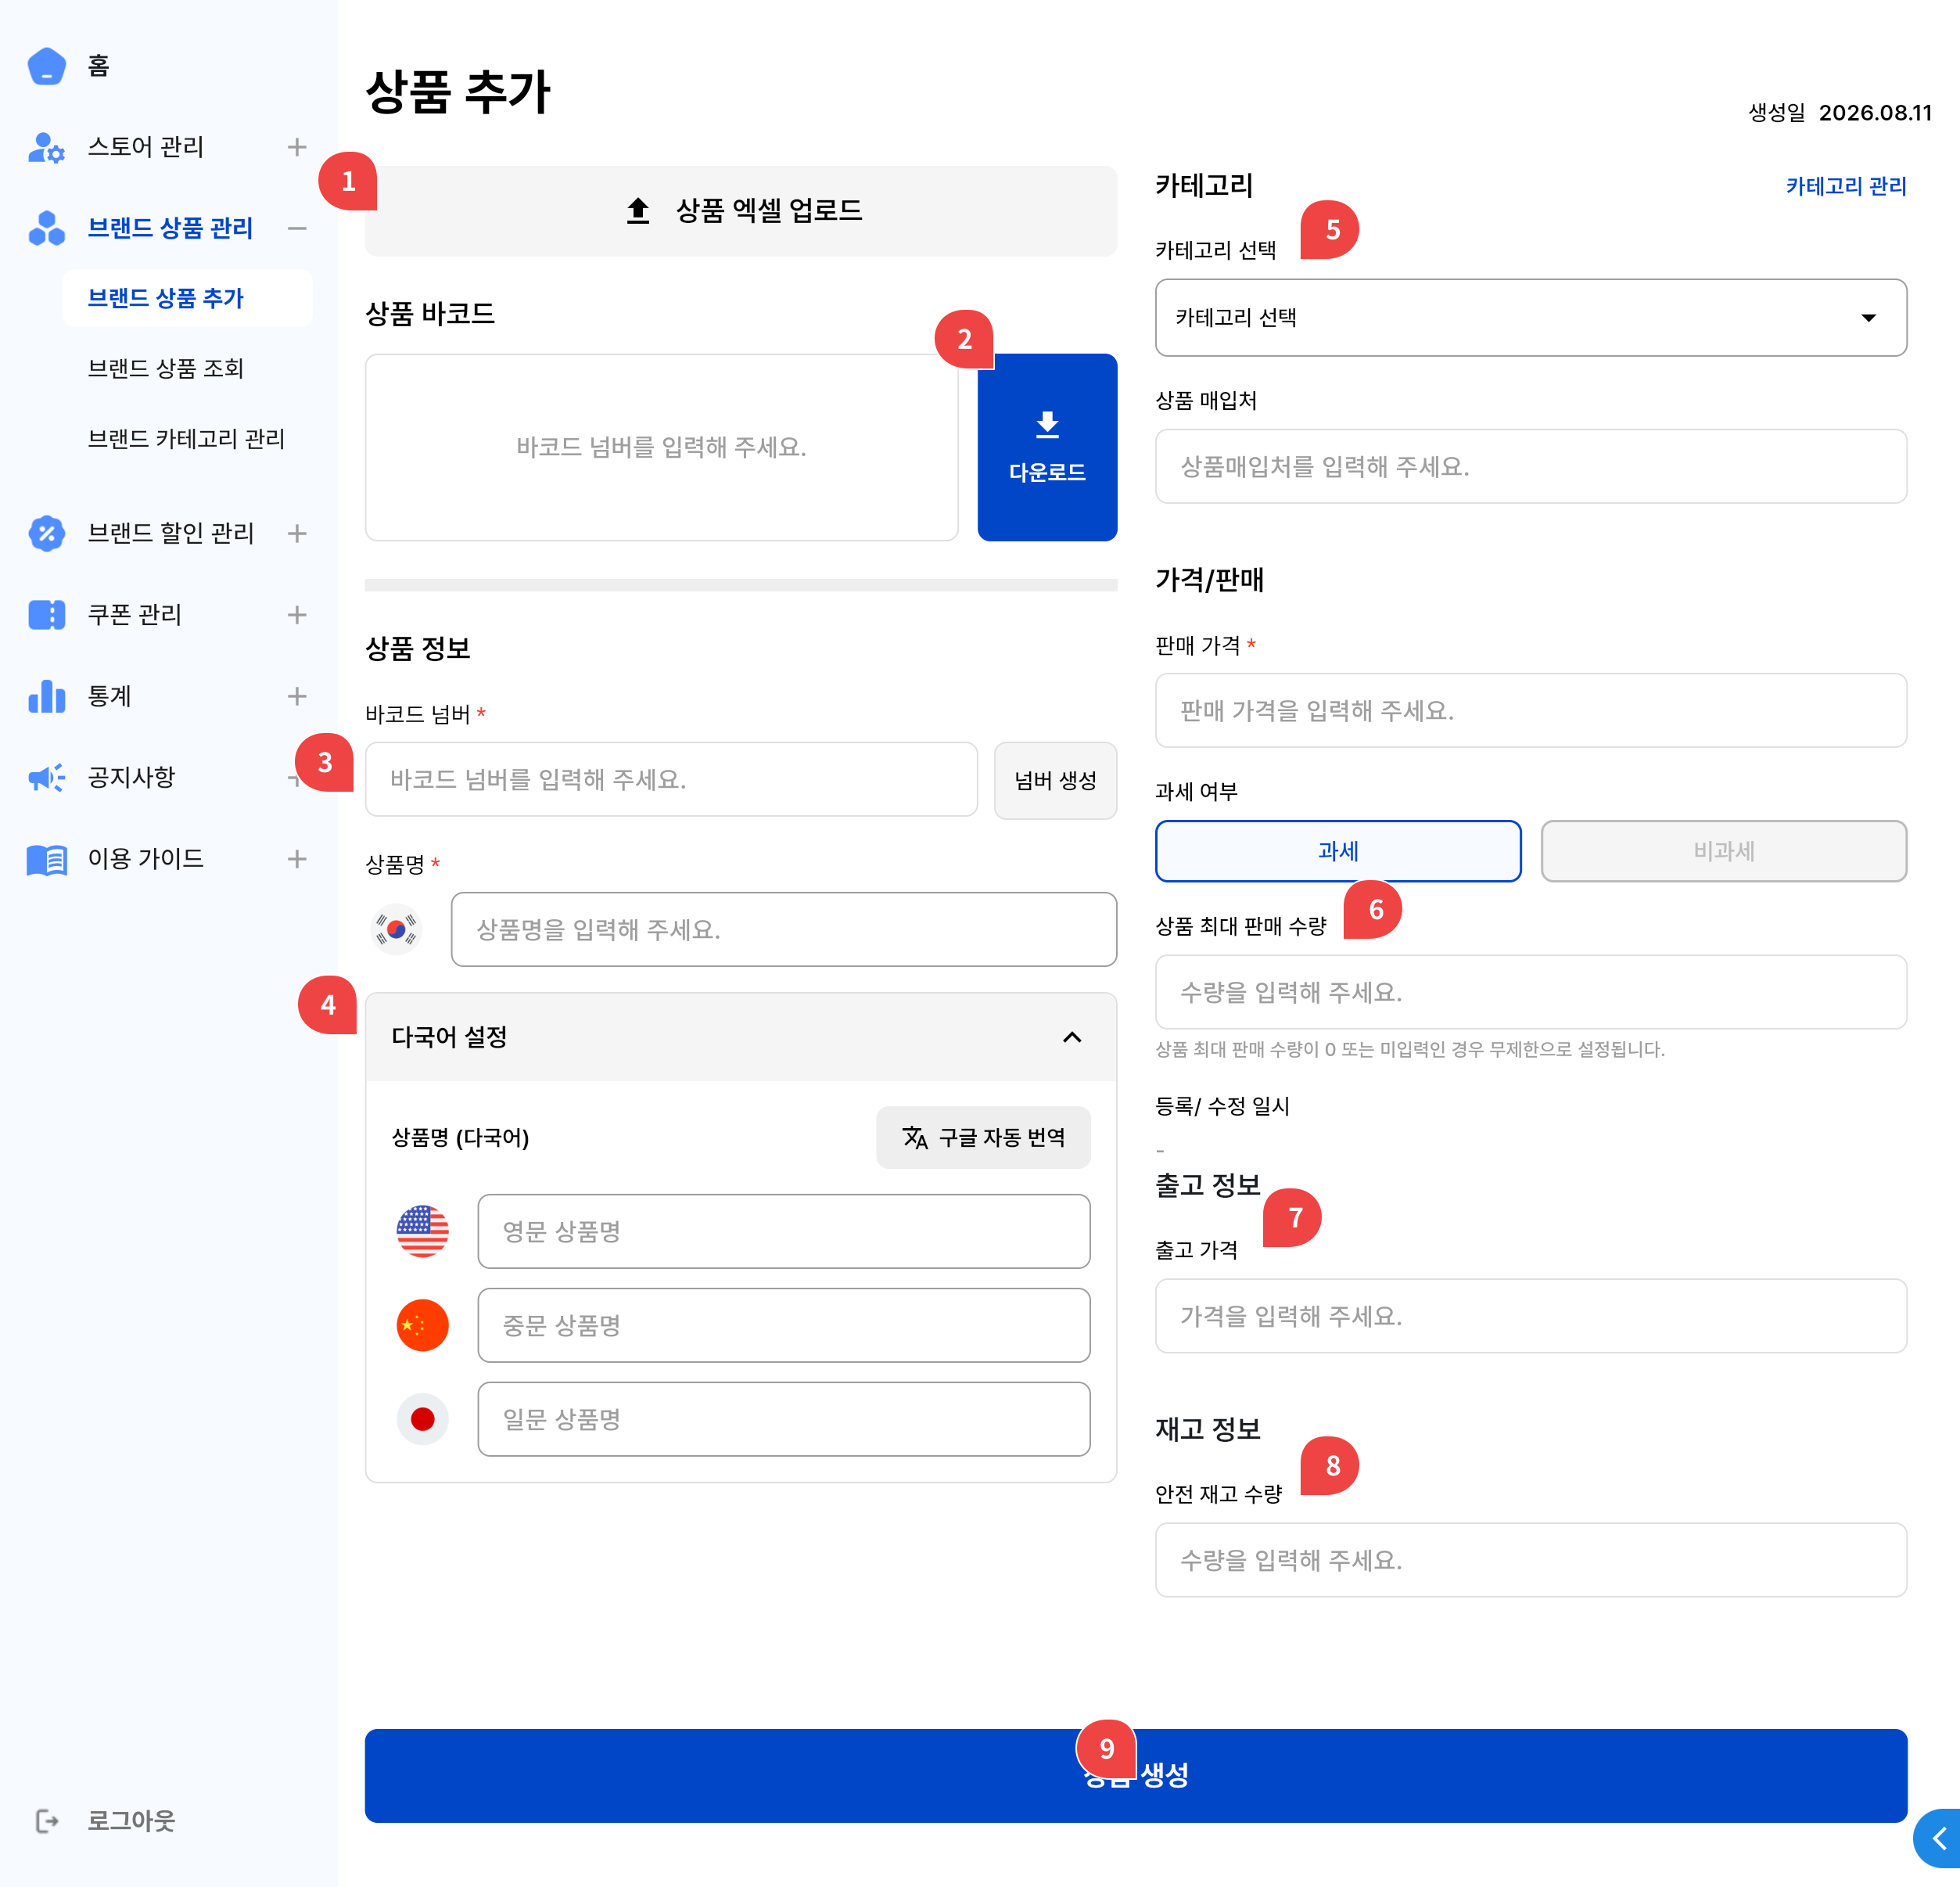Screen dimensions: 1960x1887
Task: Select the 비과세 tax-free option
Action: 1724,850
